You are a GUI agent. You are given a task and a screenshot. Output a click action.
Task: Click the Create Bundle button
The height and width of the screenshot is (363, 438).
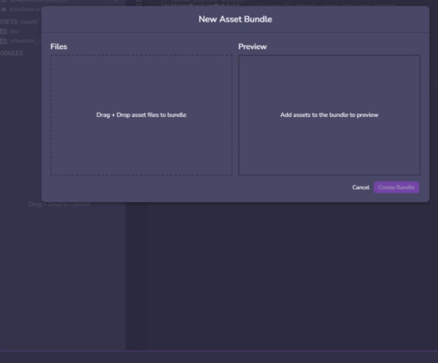click(396, 188)
